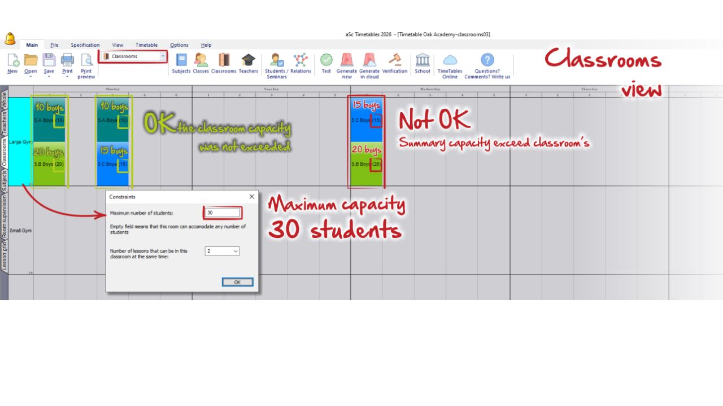Open the Print dropdown arrow
This screenshot has height=406, width=723.
click(67, 77)
